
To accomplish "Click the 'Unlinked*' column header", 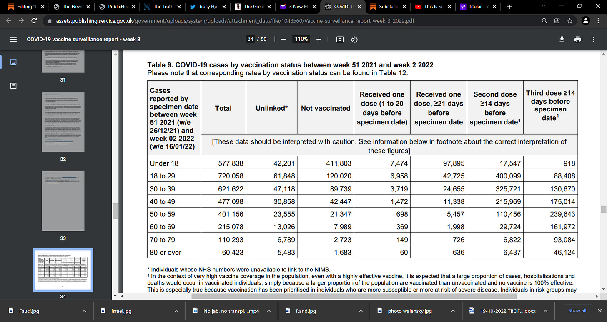I will tap(272, 108).
